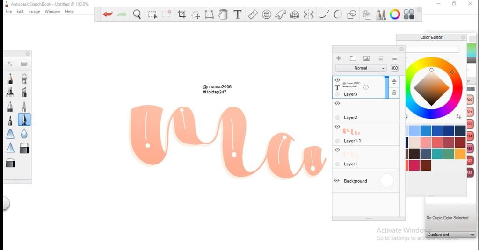Add an image layer
The image size is (479, 250).
pyautogui.click(x=366, y=58)
